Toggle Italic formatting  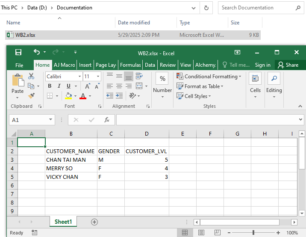pos(59,86)
